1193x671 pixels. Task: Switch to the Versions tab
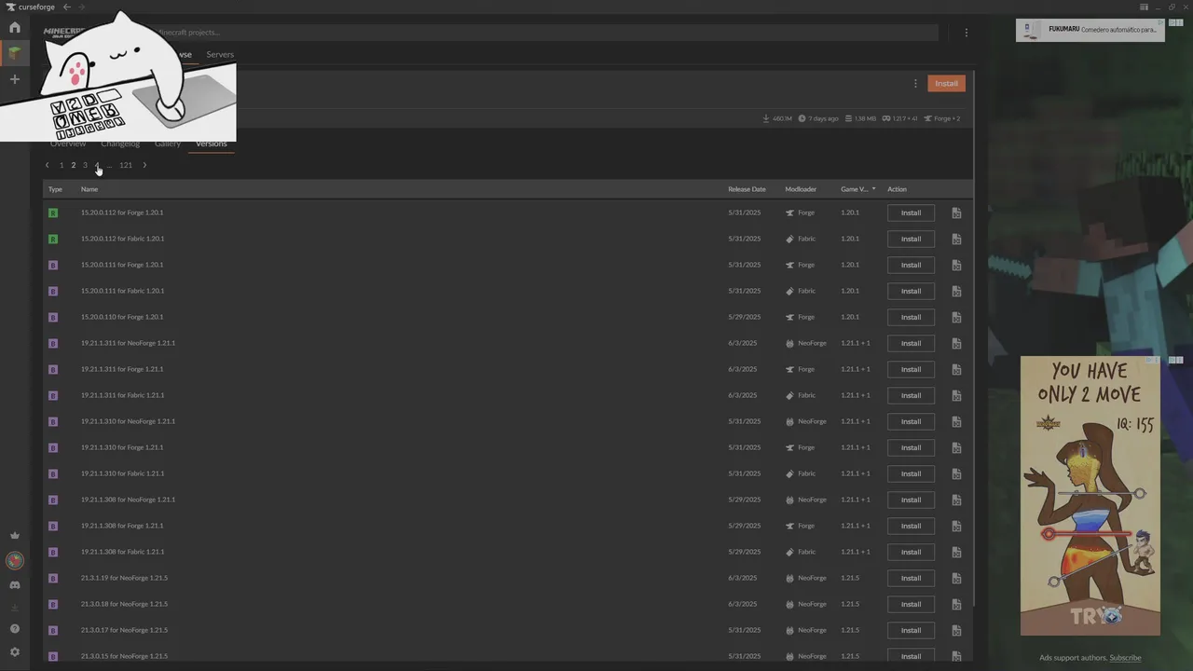(x=211, y=144)
